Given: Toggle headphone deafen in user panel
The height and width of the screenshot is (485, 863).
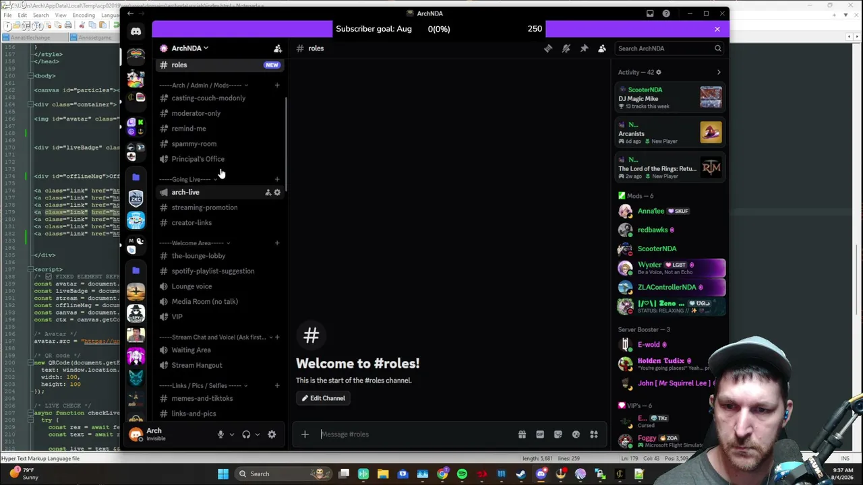Looking at the screenshot, I should (246, 435).
